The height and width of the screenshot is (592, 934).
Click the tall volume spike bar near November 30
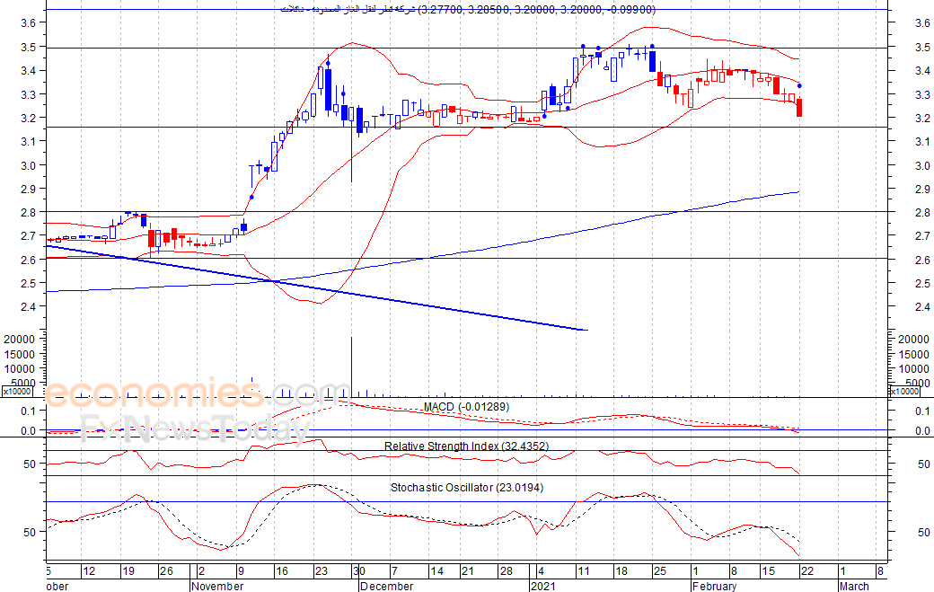351,367
